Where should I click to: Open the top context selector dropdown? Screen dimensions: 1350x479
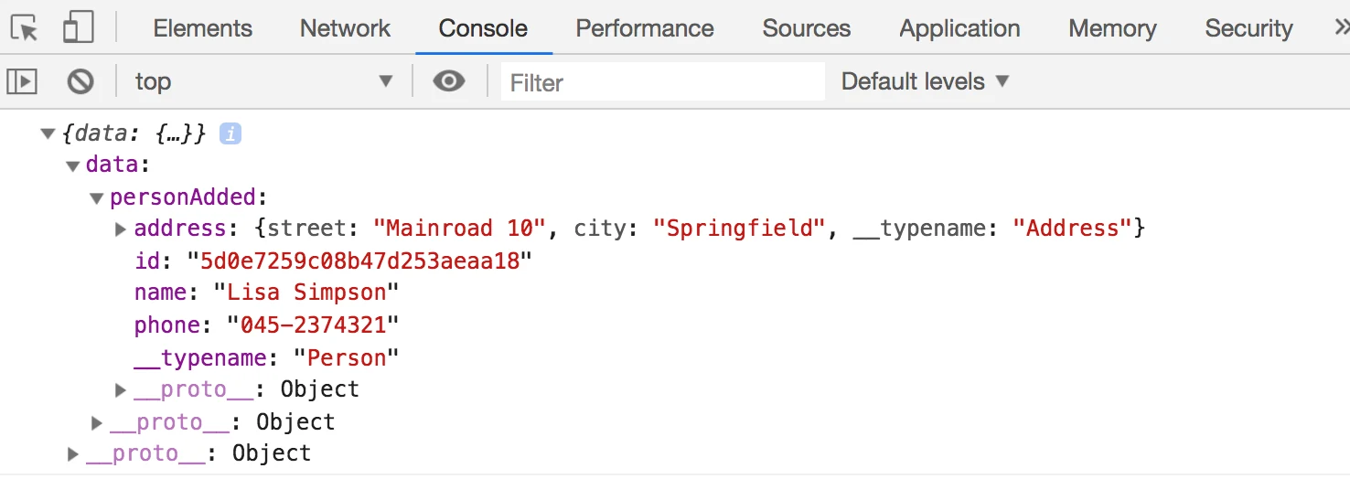click(263, 82)
